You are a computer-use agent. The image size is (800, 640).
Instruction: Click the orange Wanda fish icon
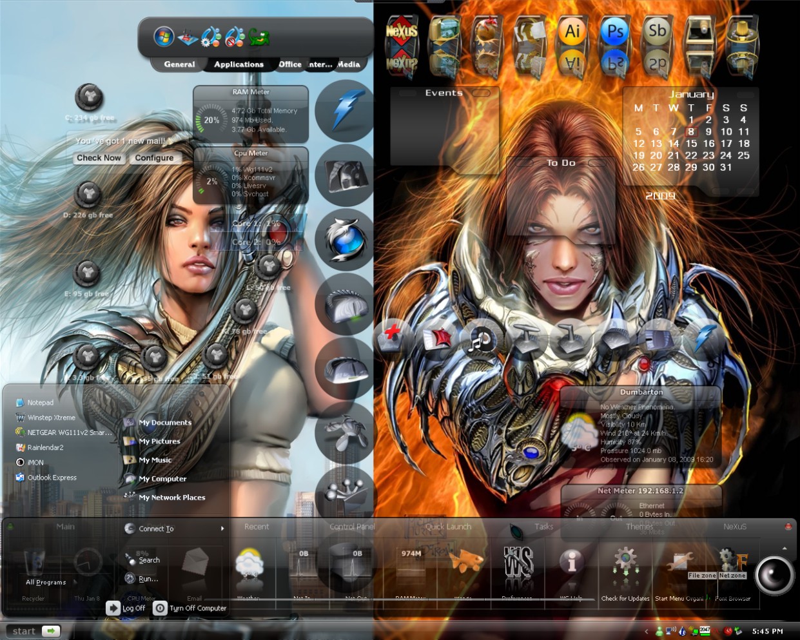pyautogui.click(x=465, y=561)
